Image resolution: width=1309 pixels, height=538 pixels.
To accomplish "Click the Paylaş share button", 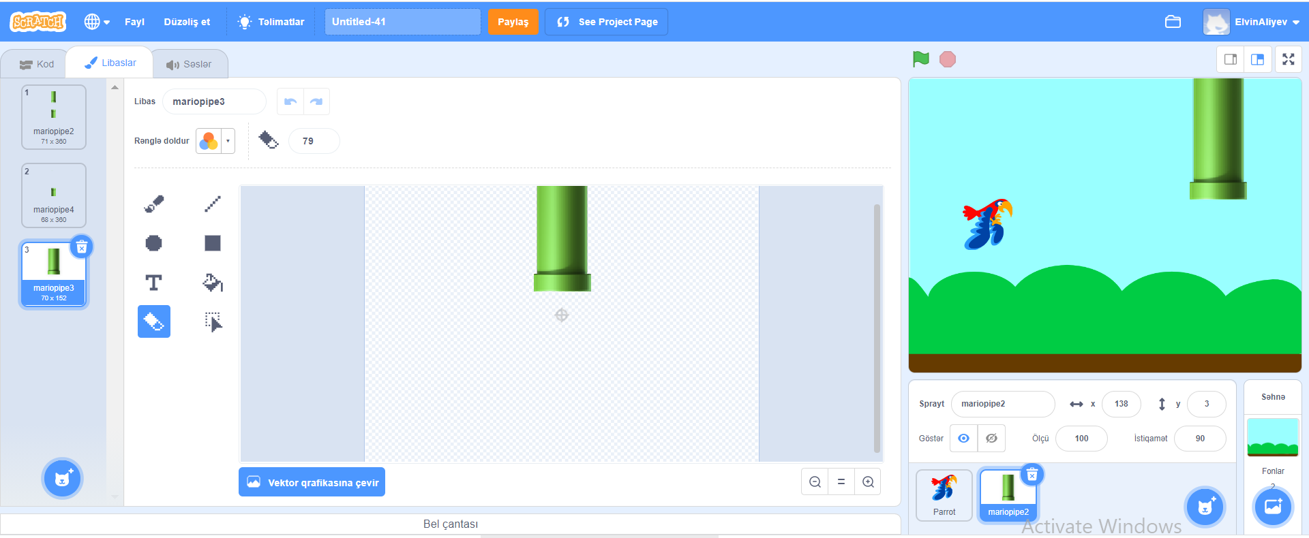I will click(513, 22).
